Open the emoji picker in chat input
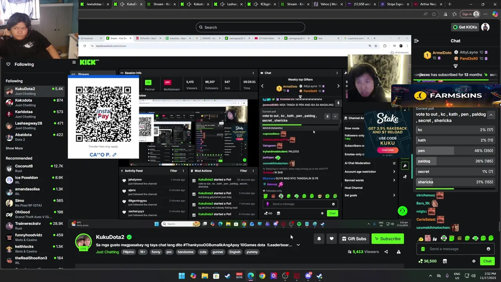 [488, 249]
